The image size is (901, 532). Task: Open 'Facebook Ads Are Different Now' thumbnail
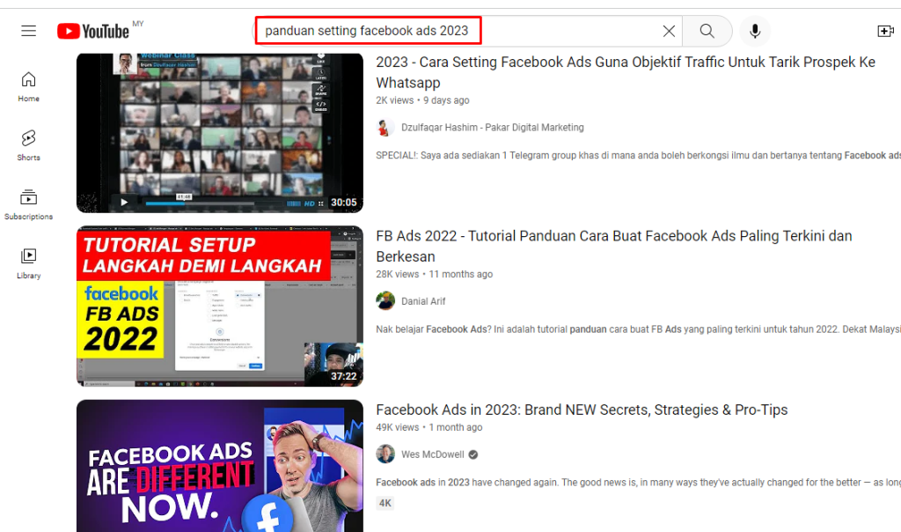coord(219,466)
